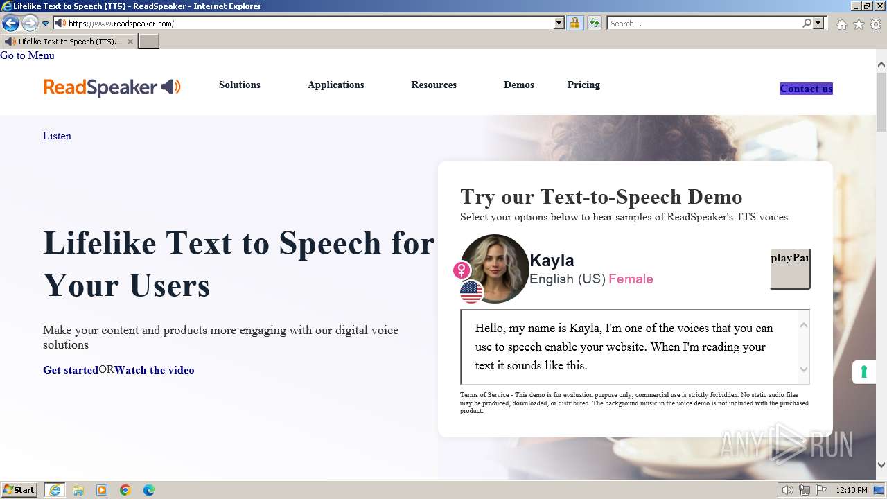Open the recent pages dropdown arrow
The width and height of the screenshot is (887, 499).
click(46, 24)
